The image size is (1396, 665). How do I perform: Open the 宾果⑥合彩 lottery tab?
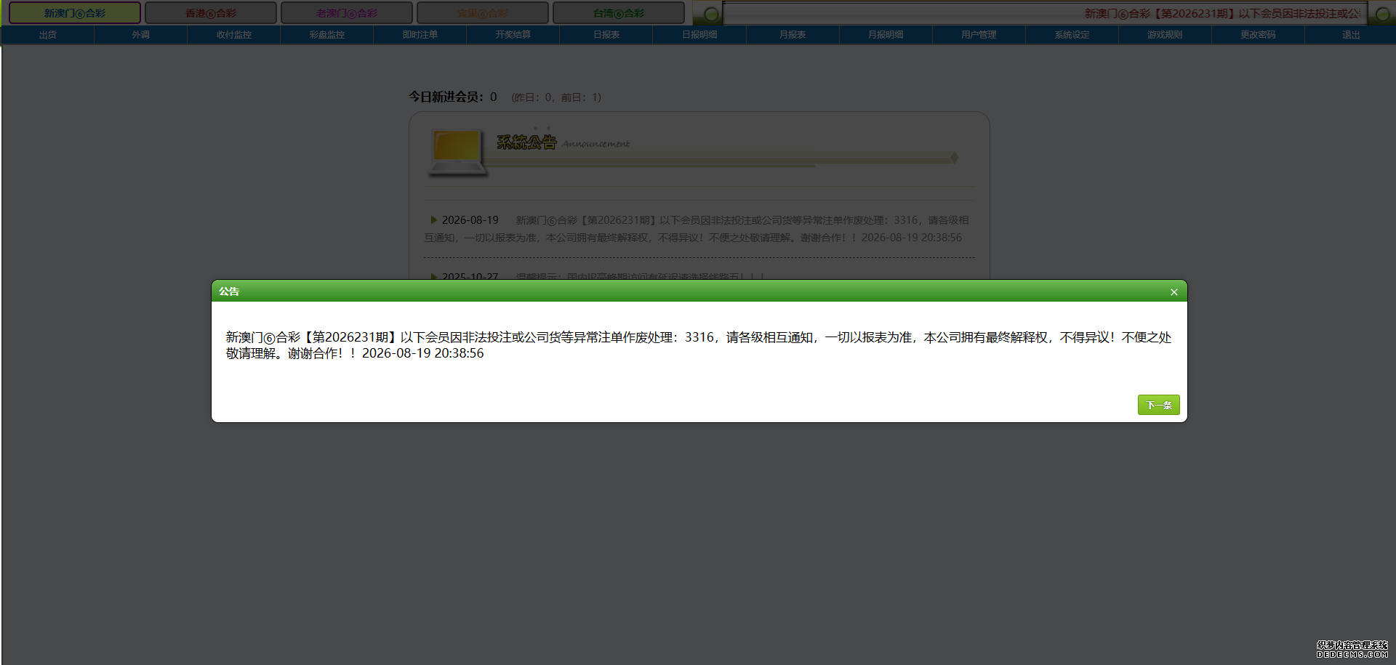coord(483,13)
